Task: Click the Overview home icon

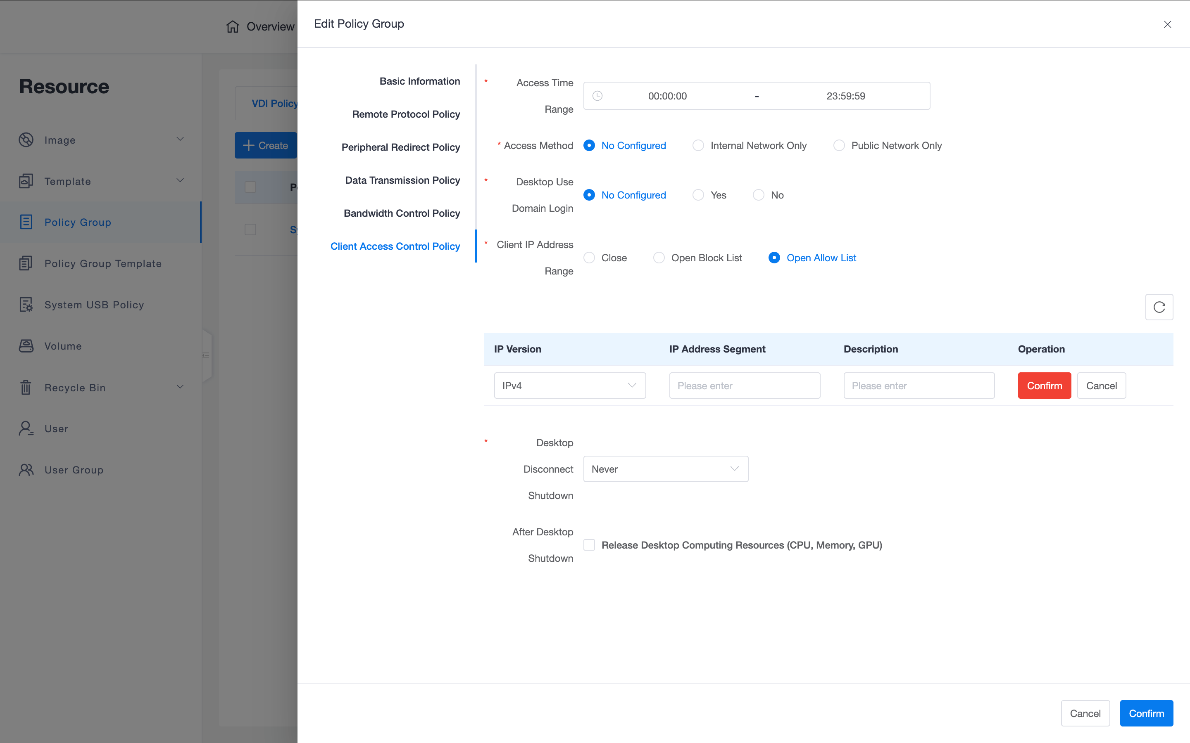Action: [x=233, y=26]
